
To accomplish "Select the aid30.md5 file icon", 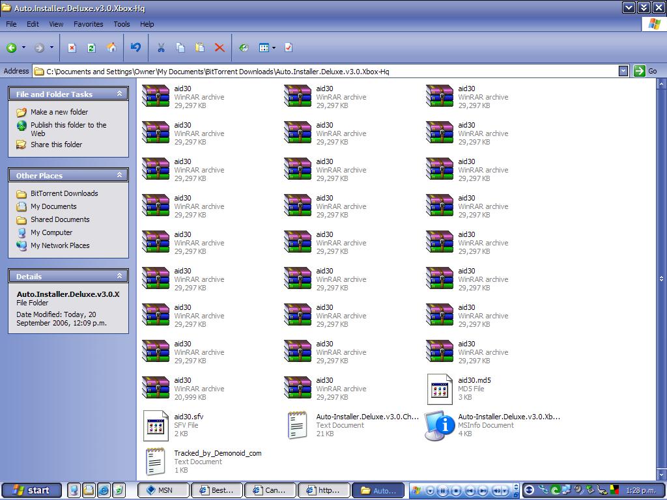I will 440,389.
